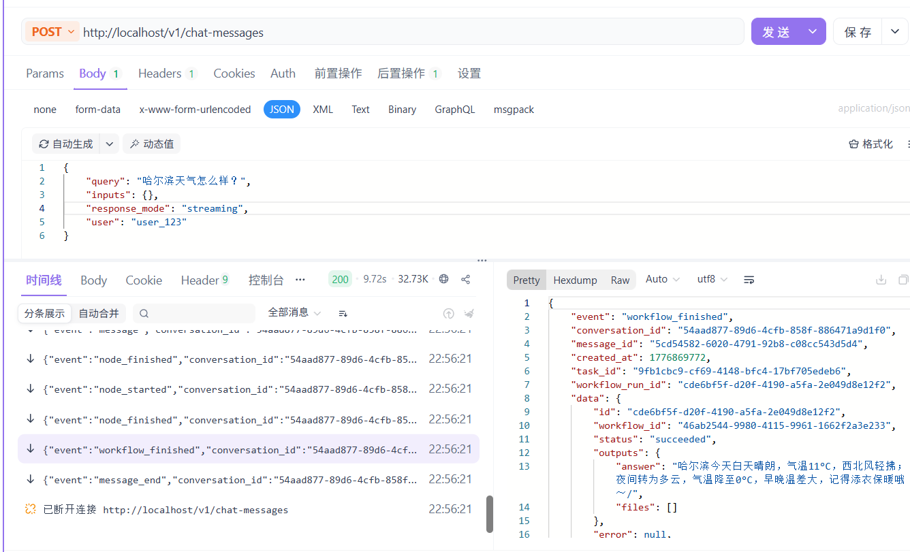Select the GraphQL body type

click(454, 110)
